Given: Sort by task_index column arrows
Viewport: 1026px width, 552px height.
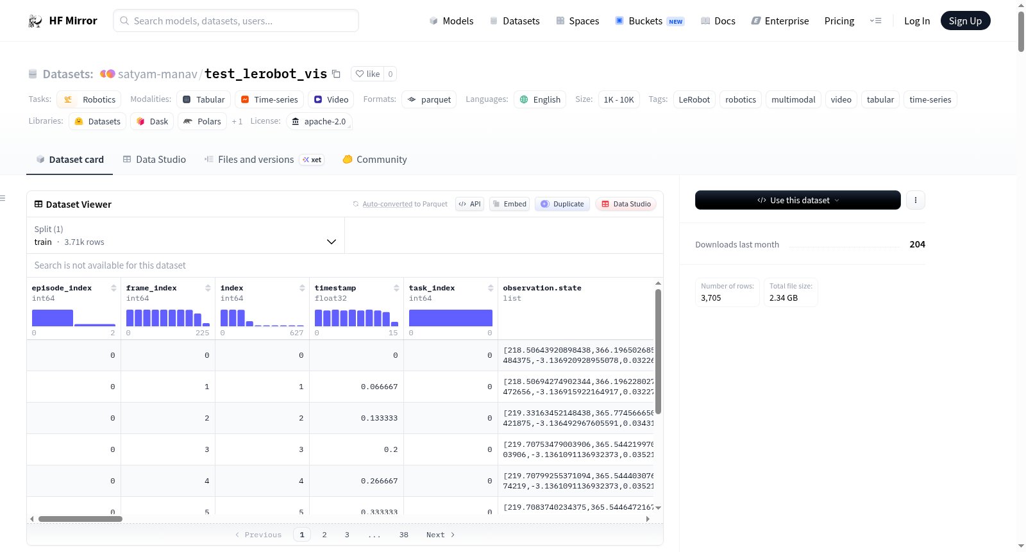Looking at the screenshot, I should coord(491,288).
